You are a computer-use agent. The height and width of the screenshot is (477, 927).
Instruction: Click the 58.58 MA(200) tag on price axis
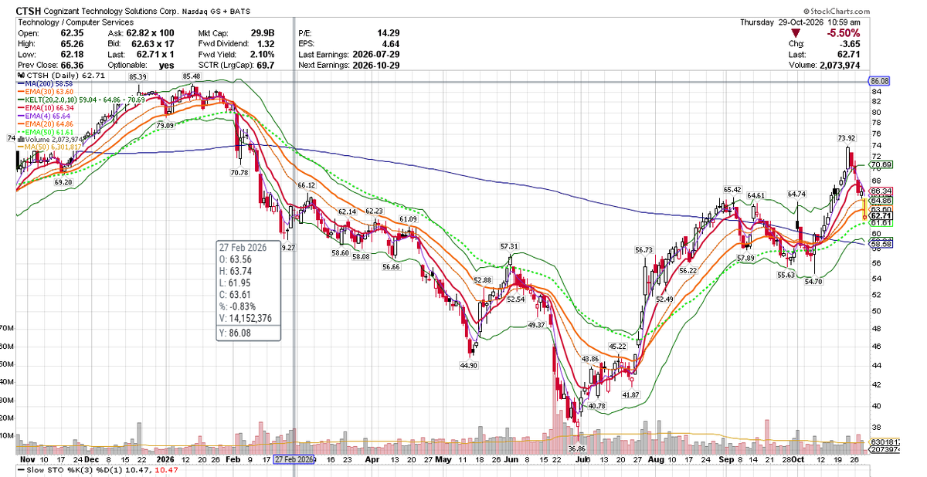(881, 244)
